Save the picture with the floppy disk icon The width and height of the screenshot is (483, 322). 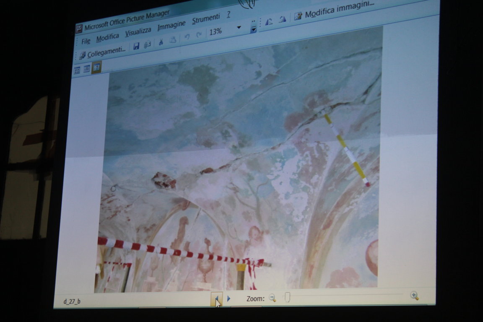point(136,46)
